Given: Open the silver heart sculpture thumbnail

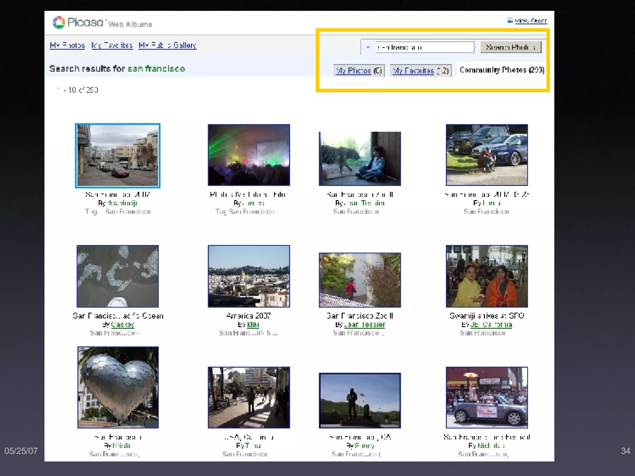Looking at the screenshot, I should [118, 387].
